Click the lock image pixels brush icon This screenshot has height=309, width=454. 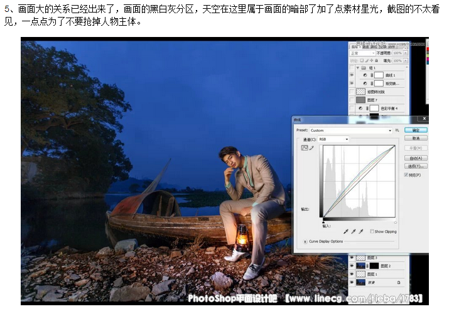click(367, 60)
